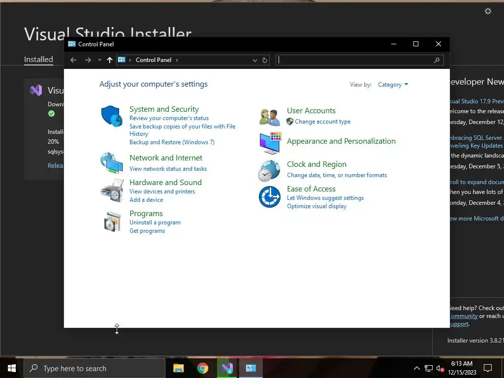Open Ease of Access heading
The image size is (504, 378).
tap(311, 189)
